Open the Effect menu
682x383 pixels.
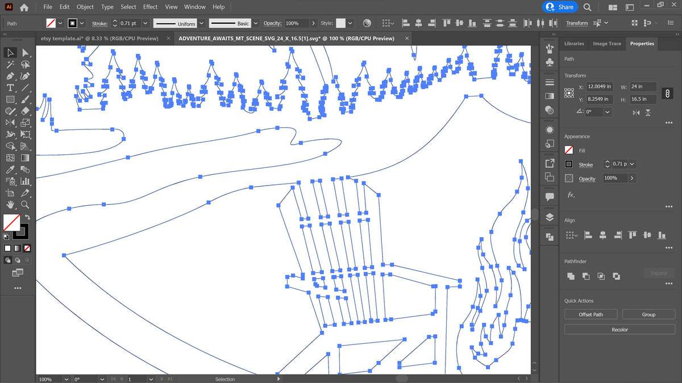pyautogui.click(x=151, y=7)
